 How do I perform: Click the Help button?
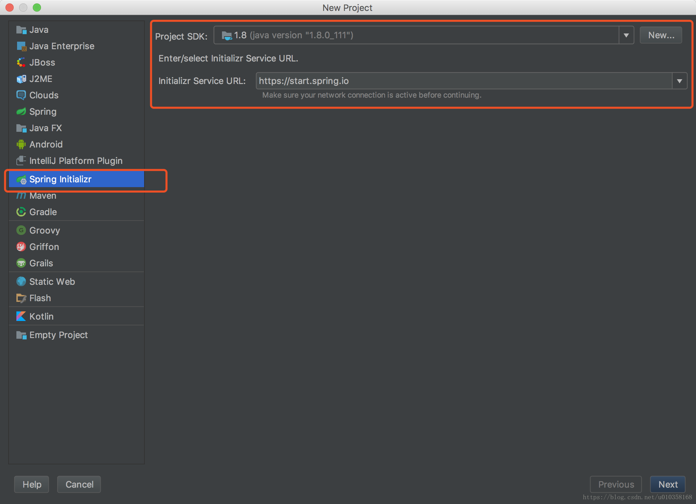(x=32, y=484)
